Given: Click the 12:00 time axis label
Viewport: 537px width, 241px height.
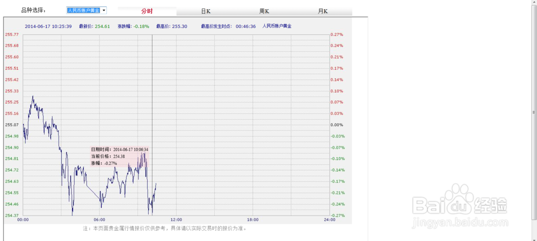Looking at the screenshot, I should [176, 220].
